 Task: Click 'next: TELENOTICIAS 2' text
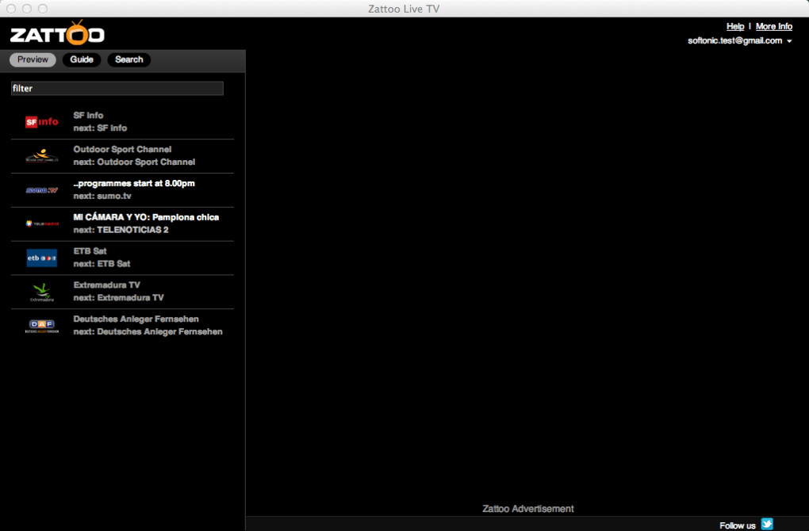(121, 230)
